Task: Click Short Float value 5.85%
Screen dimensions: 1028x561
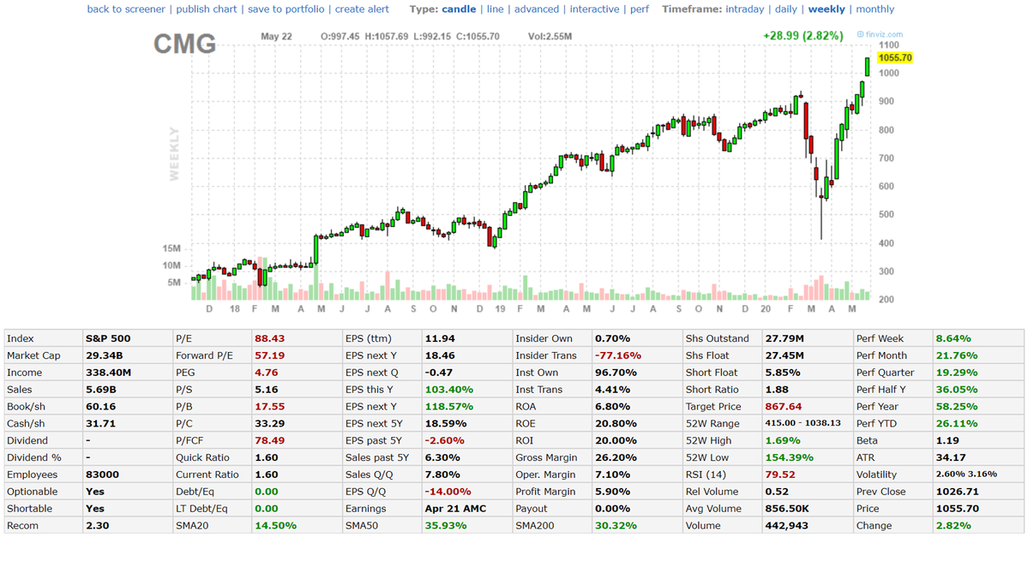Action: coord(782,373)
